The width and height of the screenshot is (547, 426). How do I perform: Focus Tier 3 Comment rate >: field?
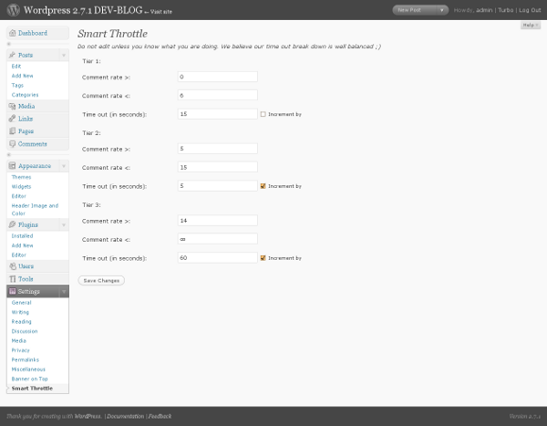pos(218,221)
